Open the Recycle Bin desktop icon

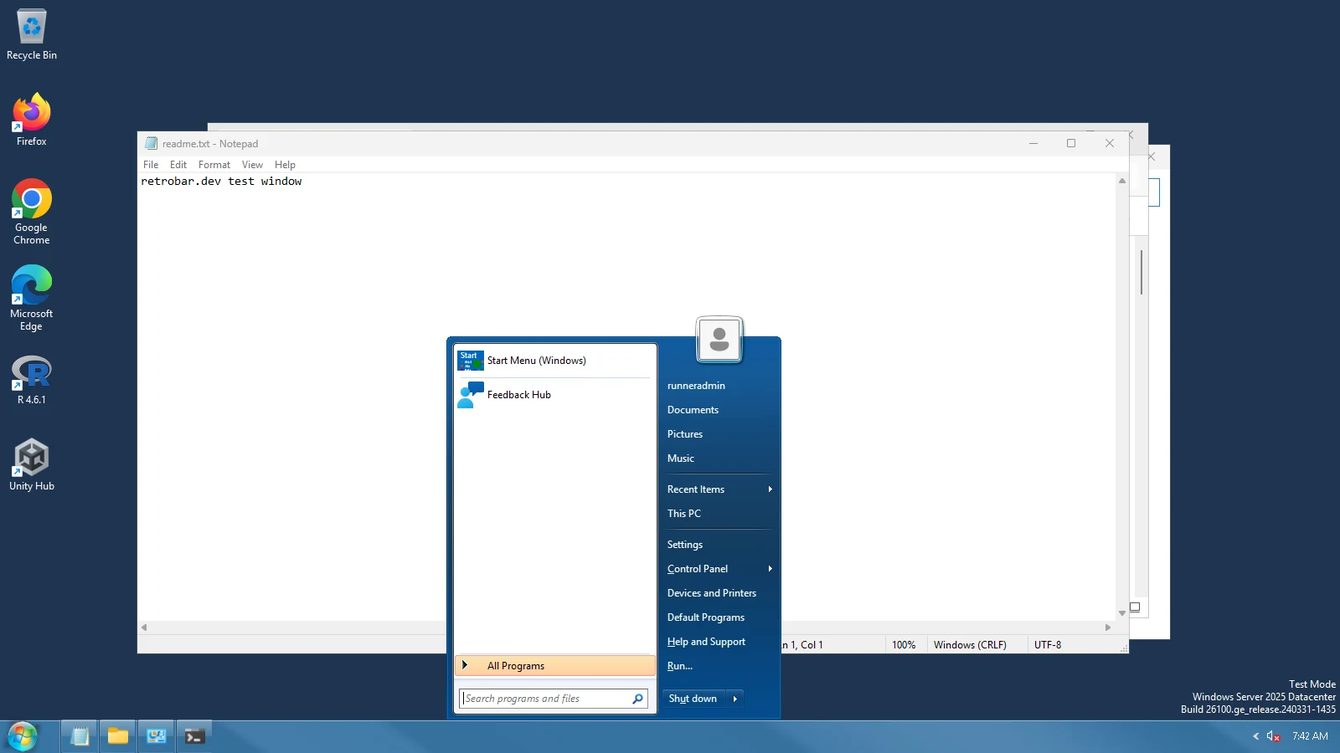32,35
